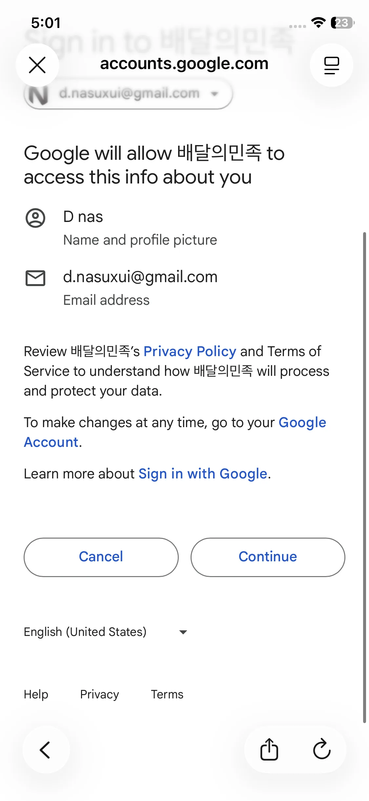Tap the back arrow at bottom
Viewport: 369px width, 801px height.
(46, 750)
